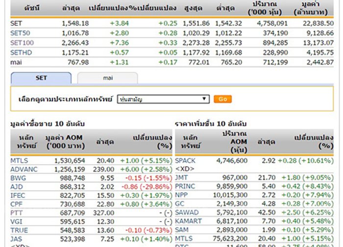343x247 pixels.
Task: Select the top 10 price gainers heading
Action: 211,124
